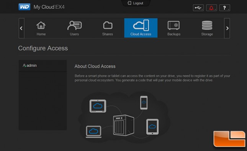247x151 pixels.
Task: Click the right navigation arrow
Action: click(227, 28)
